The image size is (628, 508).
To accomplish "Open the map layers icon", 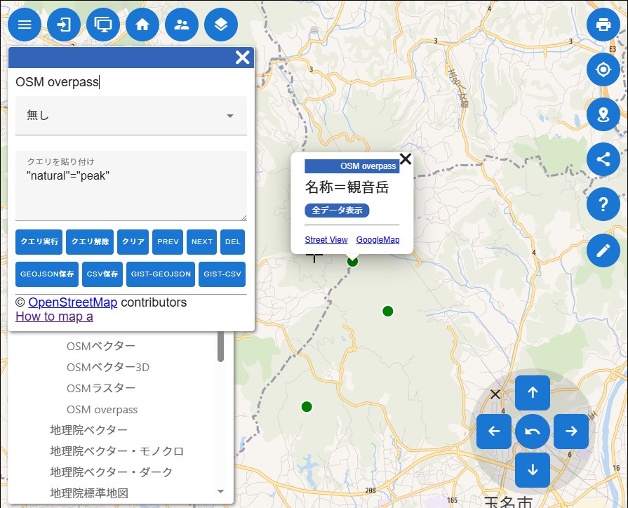I will point(221,25).
